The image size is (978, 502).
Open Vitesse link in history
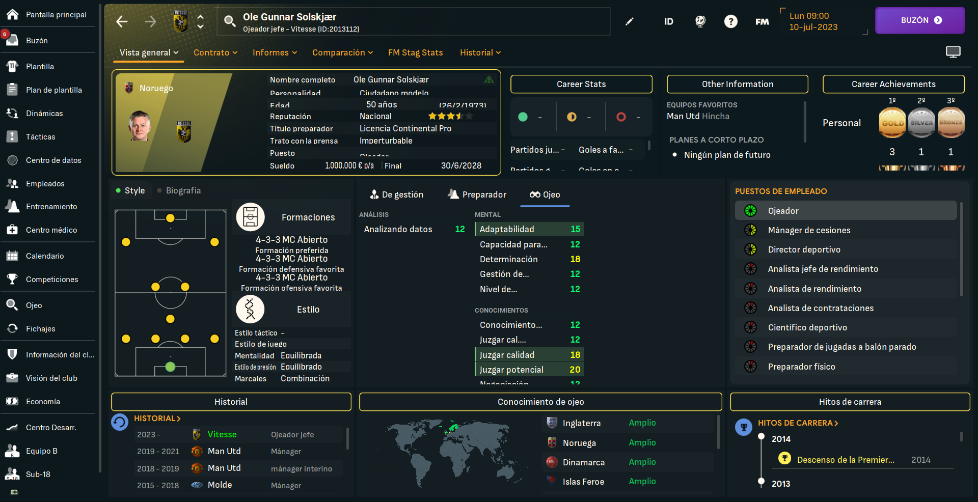tap(222, 435)
